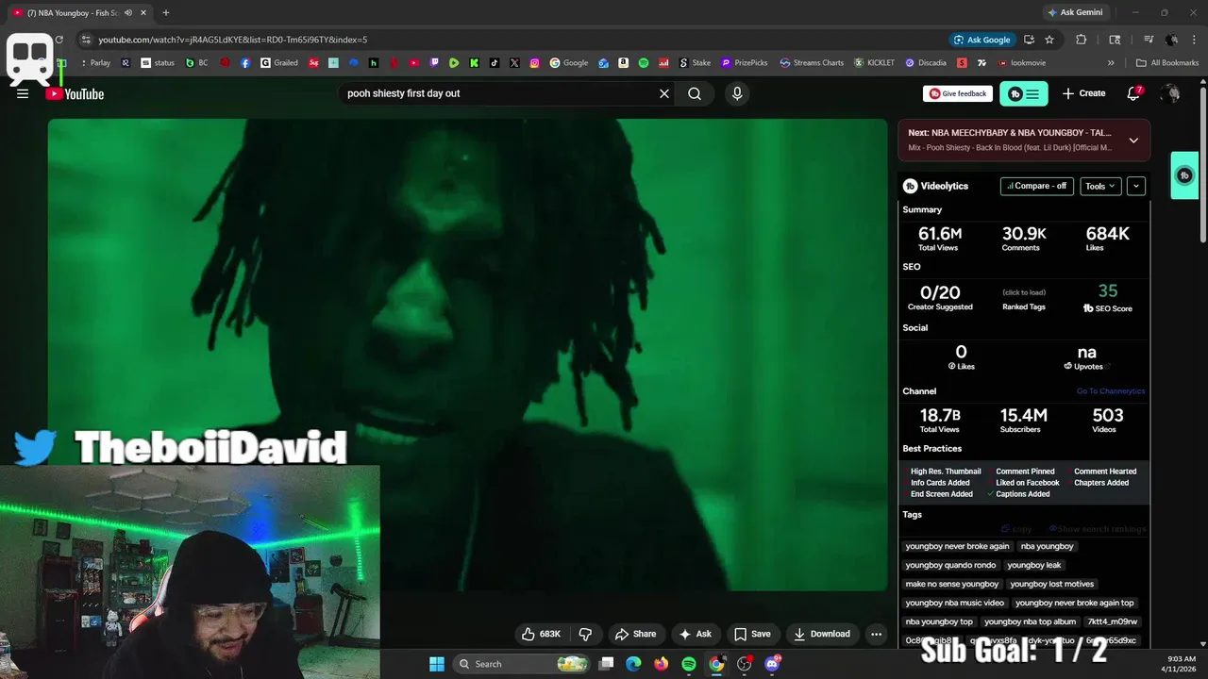
Task: Select the 'make no sense youngboy' tag
Action: tap(952, 584)
